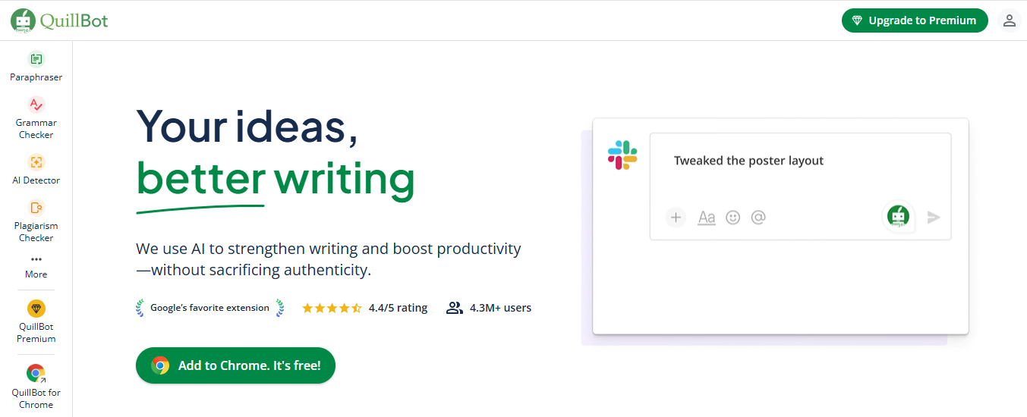Click the @ mention icon
The image size is (1027, 417).
(758, 218)
